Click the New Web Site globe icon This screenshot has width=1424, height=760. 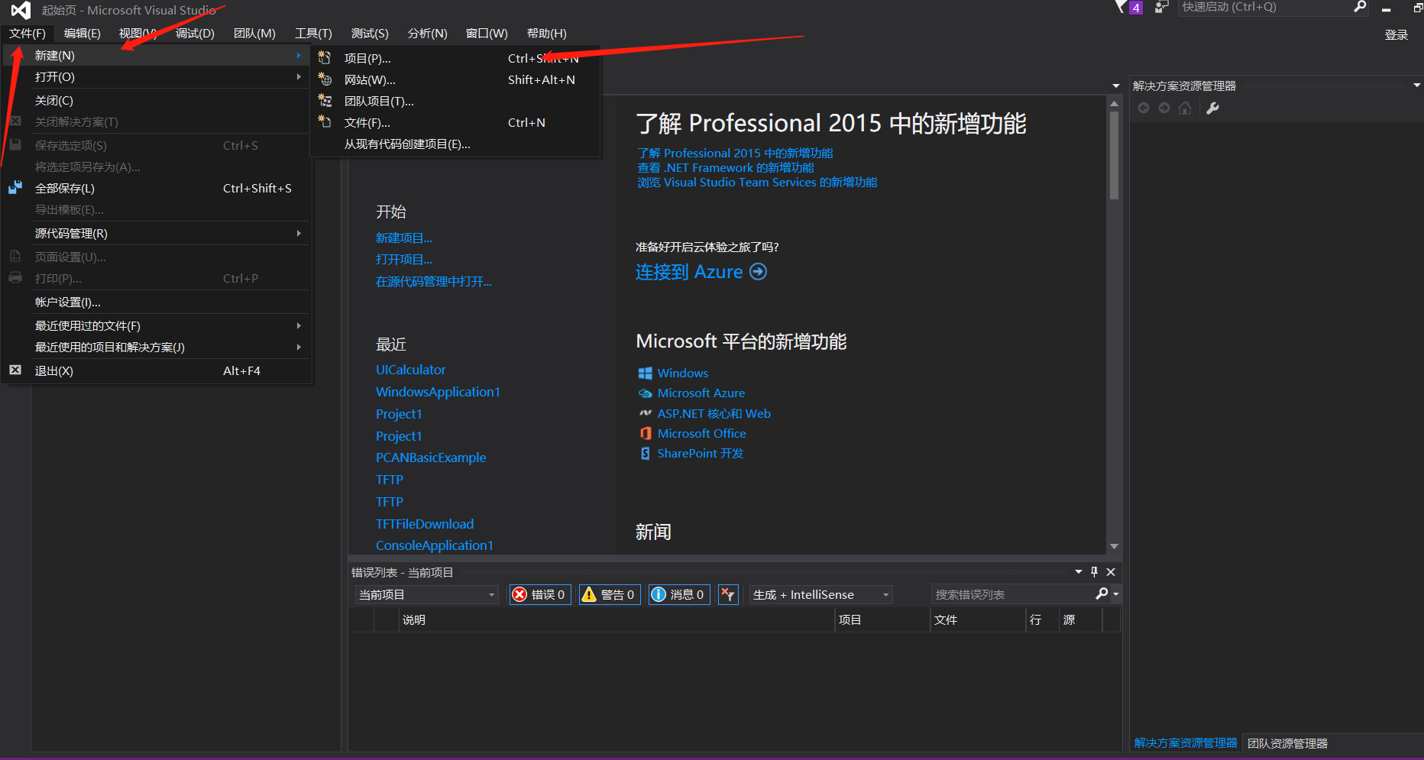(325, 79)
